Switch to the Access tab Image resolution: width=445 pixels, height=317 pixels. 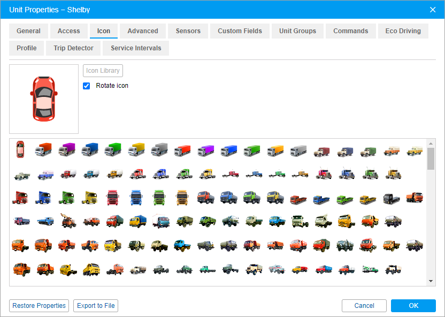pyautogui.click(x=68, y=31)
